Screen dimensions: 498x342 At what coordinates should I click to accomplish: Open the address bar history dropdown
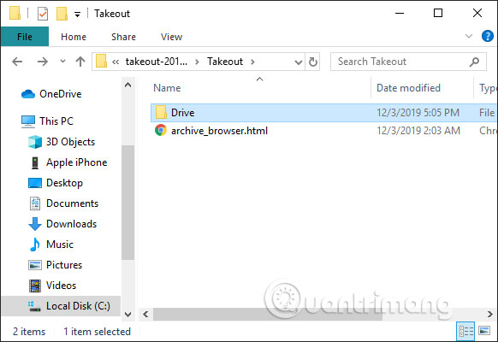(x=299, y=62)
